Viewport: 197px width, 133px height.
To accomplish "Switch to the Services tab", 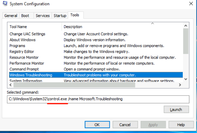I will click(x=43, y=16).
